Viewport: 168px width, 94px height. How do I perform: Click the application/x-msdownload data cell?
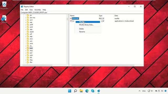point(124,21)
